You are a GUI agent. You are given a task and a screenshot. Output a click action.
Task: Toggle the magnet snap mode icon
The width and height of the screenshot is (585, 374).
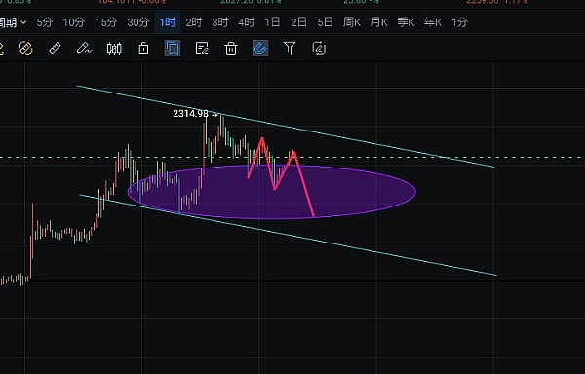(x=260, y=49)
